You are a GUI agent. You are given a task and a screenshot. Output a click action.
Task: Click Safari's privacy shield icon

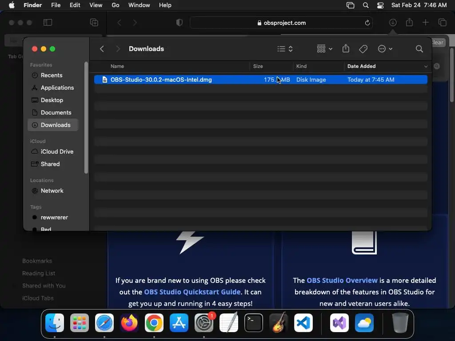[180, 22]
